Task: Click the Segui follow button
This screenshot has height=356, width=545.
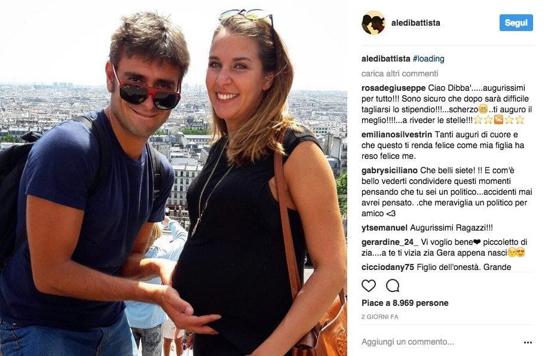Action: tap(516, 23)
